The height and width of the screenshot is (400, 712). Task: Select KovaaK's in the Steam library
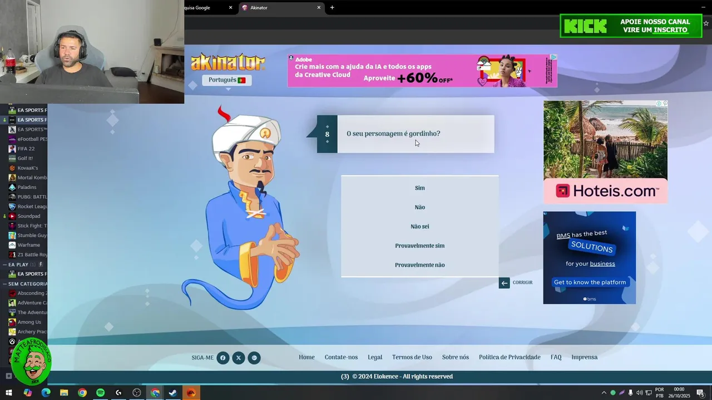click(x=28, y=168)
